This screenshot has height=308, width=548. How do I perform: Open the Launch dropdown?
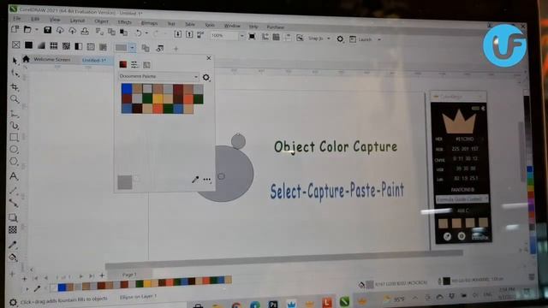(x=379, y=40)
